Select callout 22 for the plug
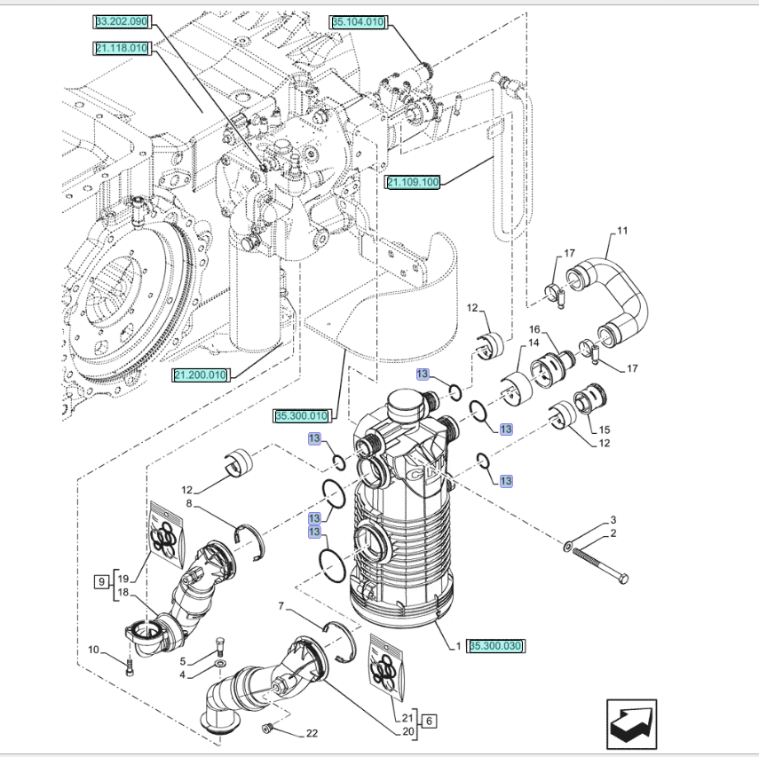 tap(312, 733)
